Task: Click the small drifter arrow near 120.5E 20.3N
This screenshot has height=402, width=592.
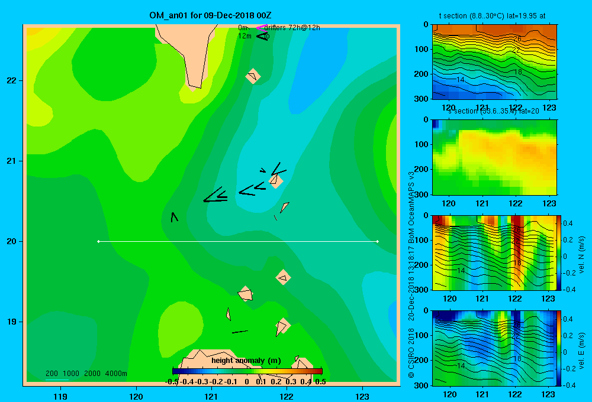Action: click(174, 217)
